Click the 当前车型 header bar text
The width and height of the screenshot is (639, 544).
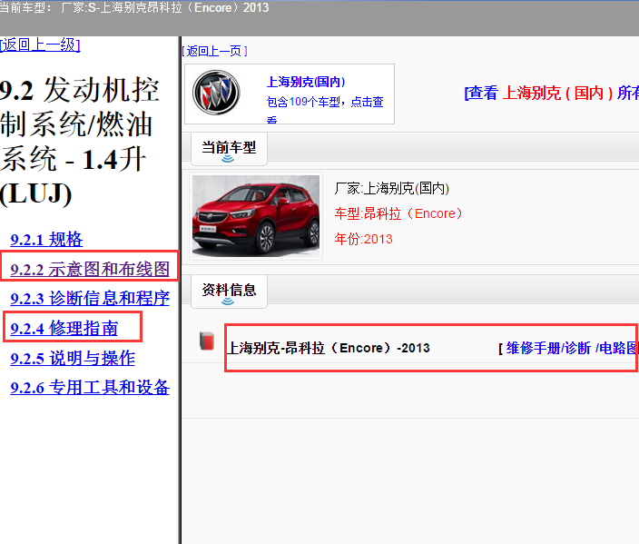pyautogui.click(x=134, y=8)
